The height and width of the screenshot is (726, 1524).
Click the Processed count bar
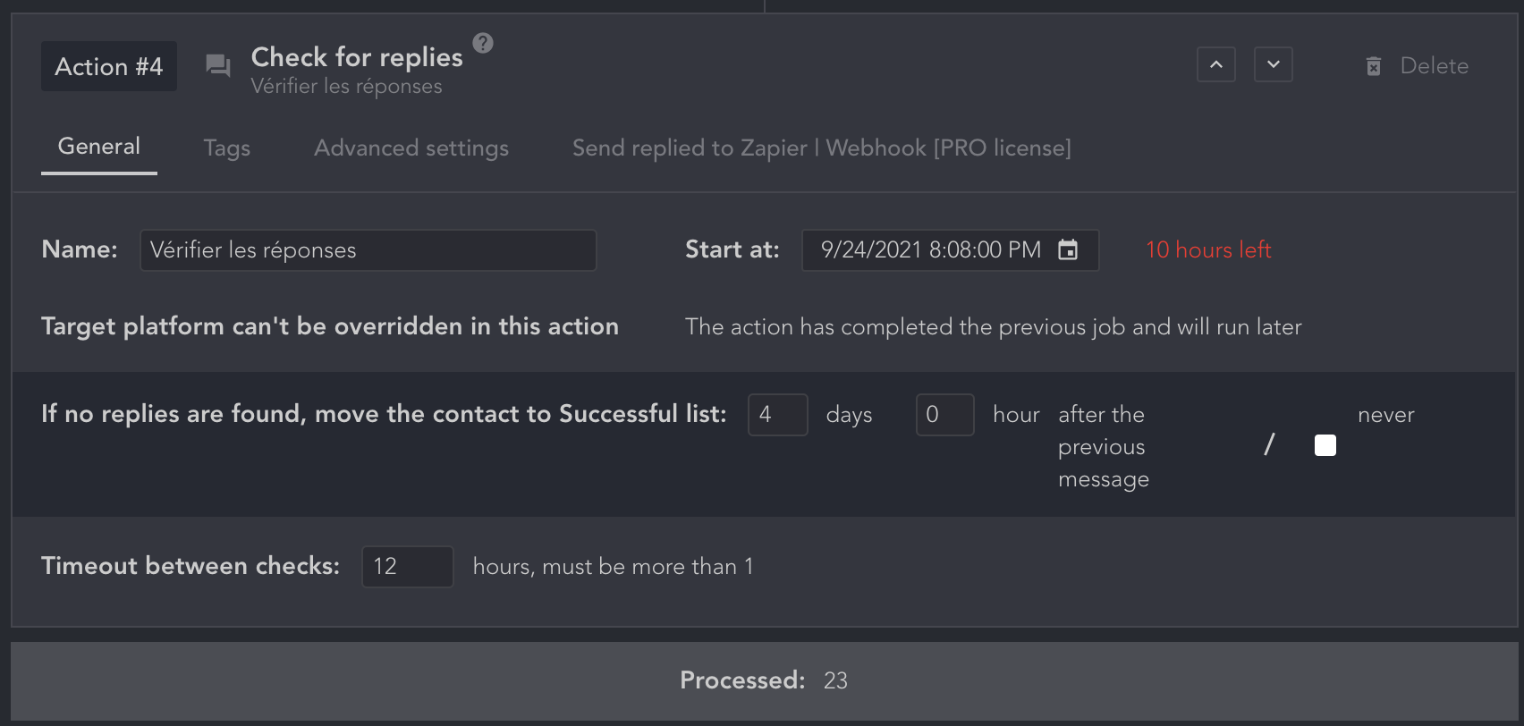pos(764,680)
